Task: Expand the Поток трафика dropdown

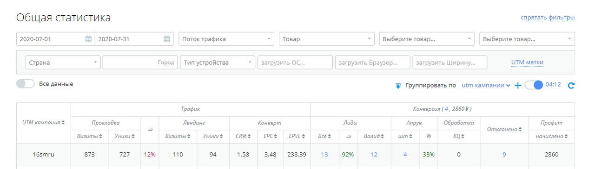Action: point(227,39)
